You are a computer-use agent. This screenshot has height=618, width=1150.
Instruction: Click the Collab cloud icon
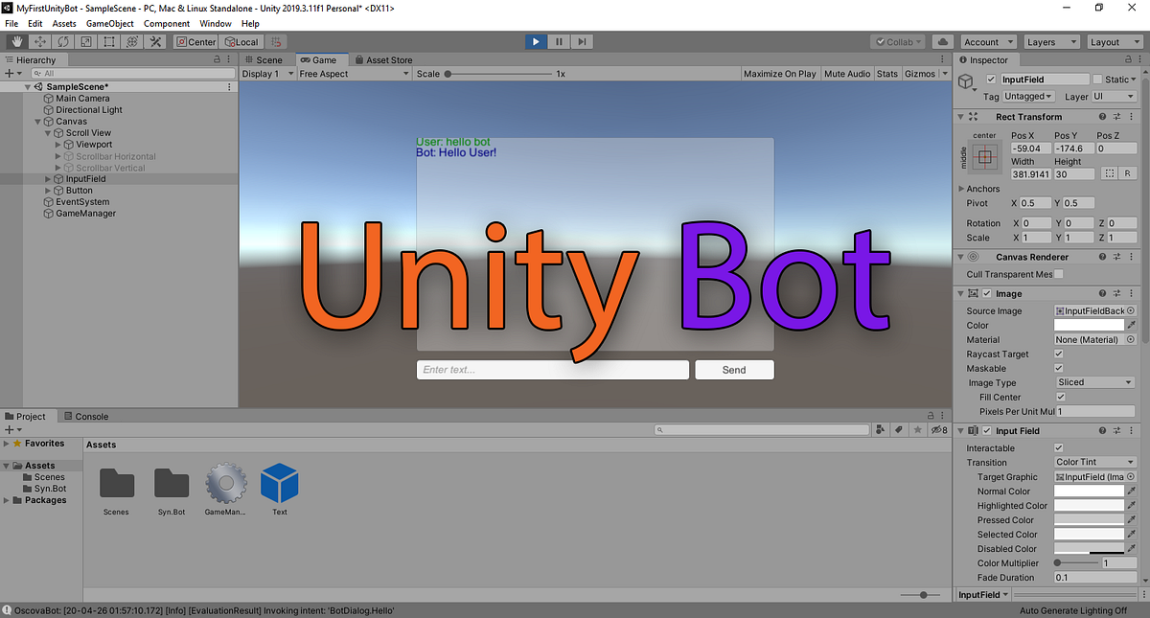[942, 41]
